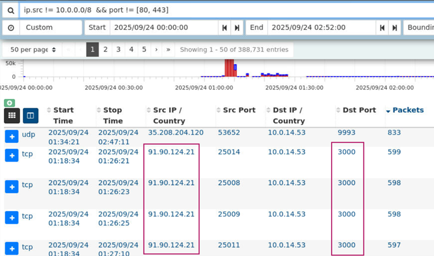Open the 50 per page dropdown
This screenshot has width=434, height=256.
(x=33, y=49)
